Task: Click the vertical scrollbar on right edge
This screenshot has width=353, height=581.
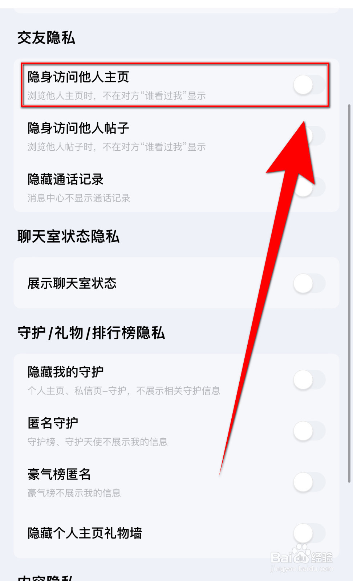Action: pyautogui.click(x=349, y=293)
